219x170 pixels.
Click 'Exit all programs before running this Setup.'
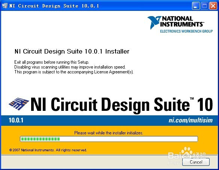pos(52,62)
